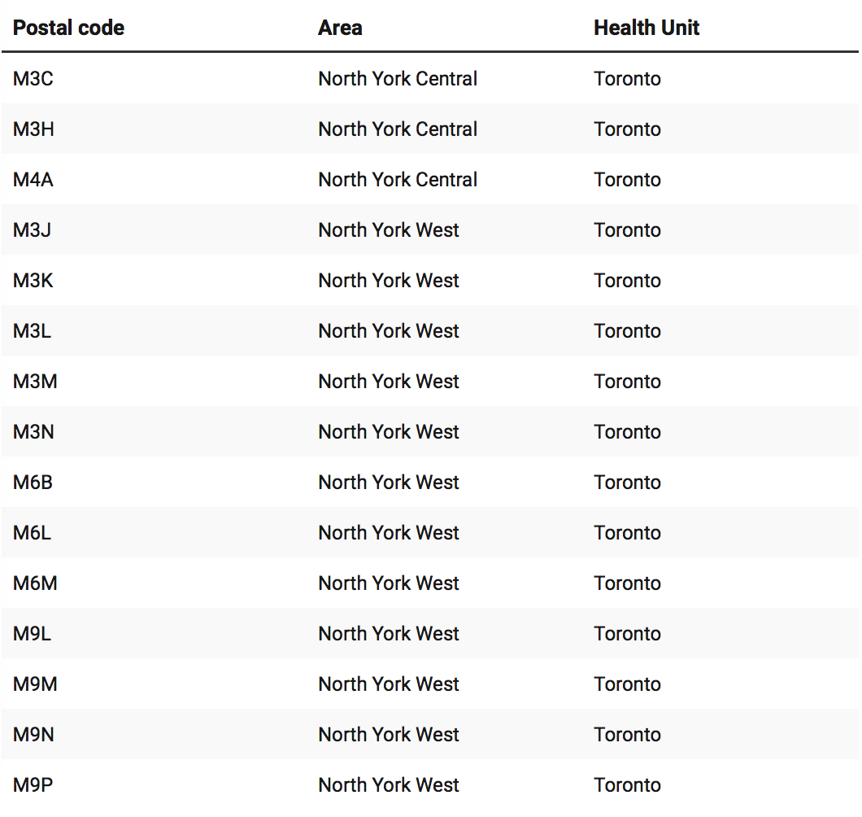Click the Postal code column header
This screenshot has height=817, width=862.
click(68, 28)
